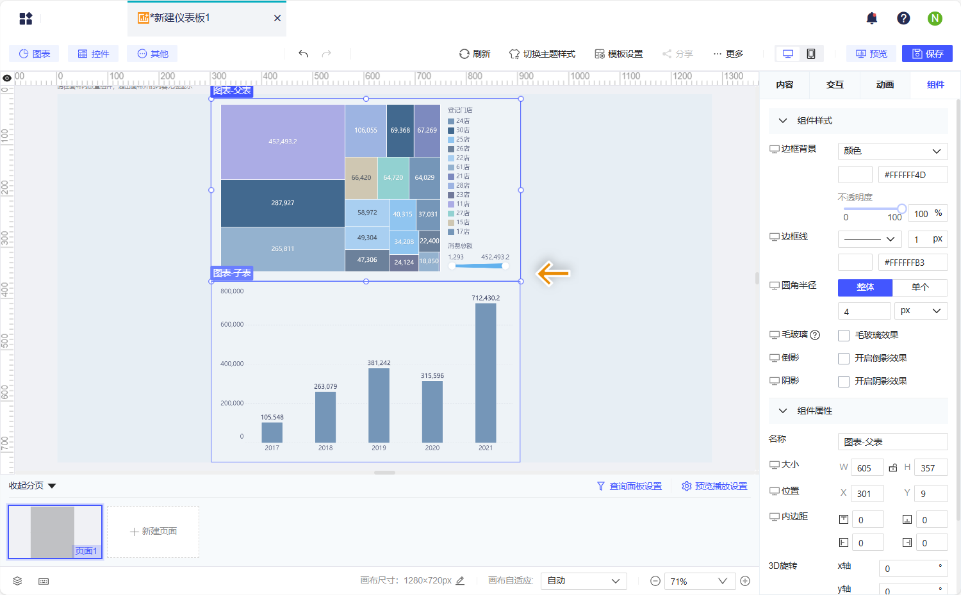The width and height of the screenshot is (961, 595).
Task: Click the border line color swatch
Action: pos(855,262)
